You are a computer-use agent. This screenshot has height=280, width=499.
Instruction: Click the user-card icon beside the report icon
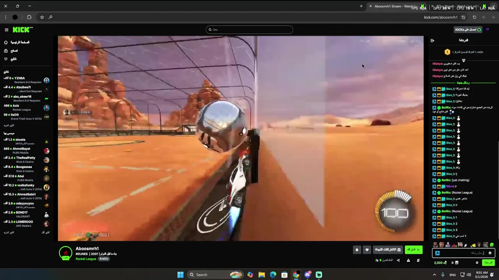[418, 260]
